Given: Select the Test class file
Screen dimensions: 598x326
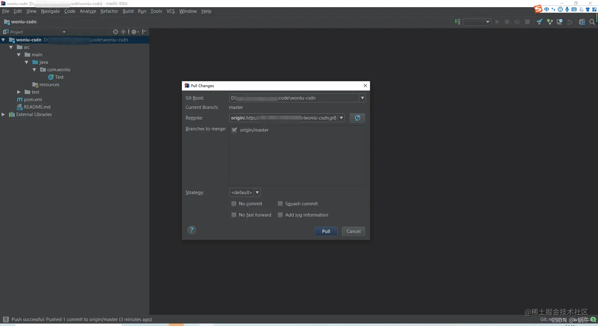Looking at the screenshot, I should click(56, 77).
